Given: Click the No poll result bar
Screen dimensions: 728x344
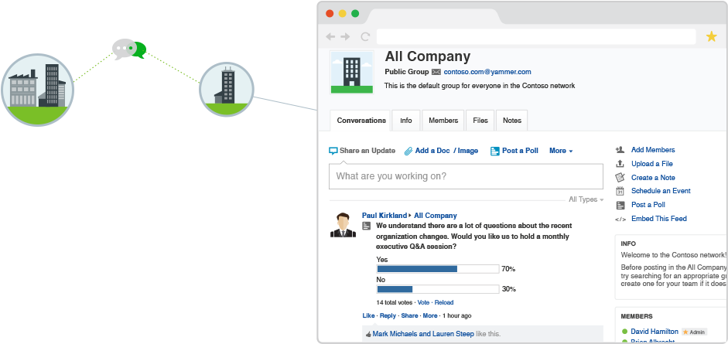Looking at the screenshot, I should coord(438,289).
